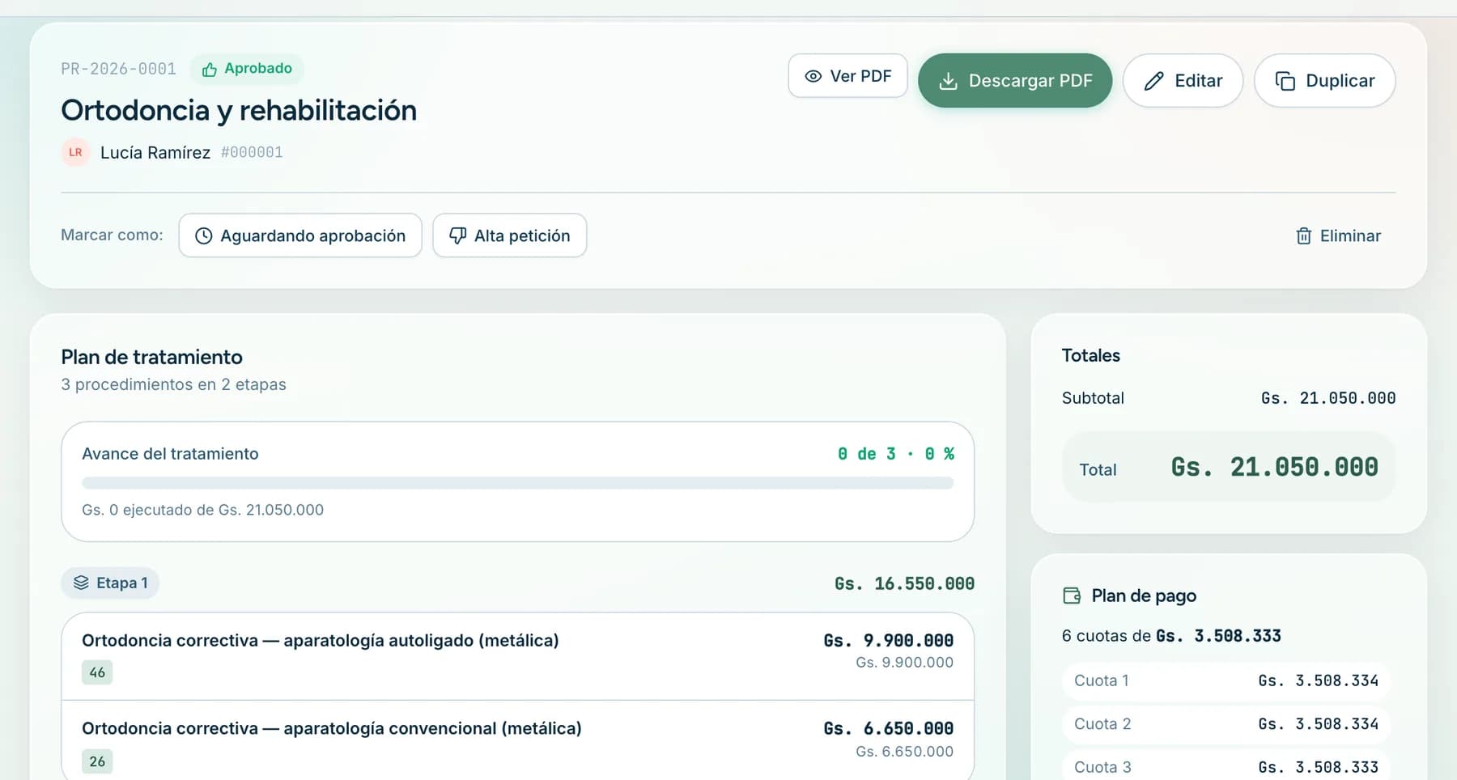Click the clock icon on Aguardando aprobación
This screenshot has width=1457, height=780.
point(204,235)
